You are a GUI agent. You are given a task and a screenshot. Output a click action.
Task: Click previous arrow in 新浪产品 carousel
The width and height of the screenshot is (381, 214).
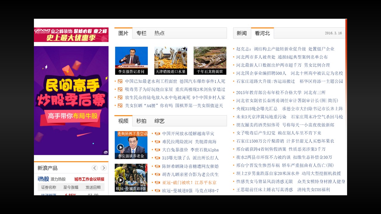click(x=95, y=168)
